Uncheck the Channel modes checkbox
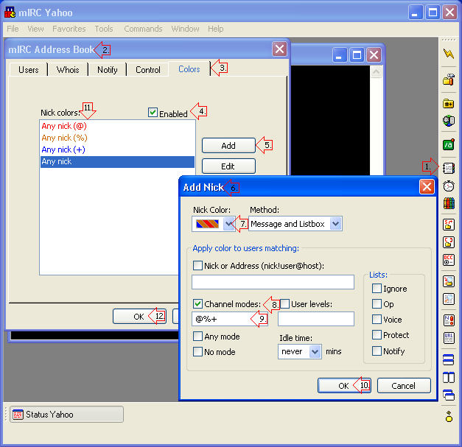Image resolution: width=462 pixels, height=447 pixels. [x=197, y=303]
